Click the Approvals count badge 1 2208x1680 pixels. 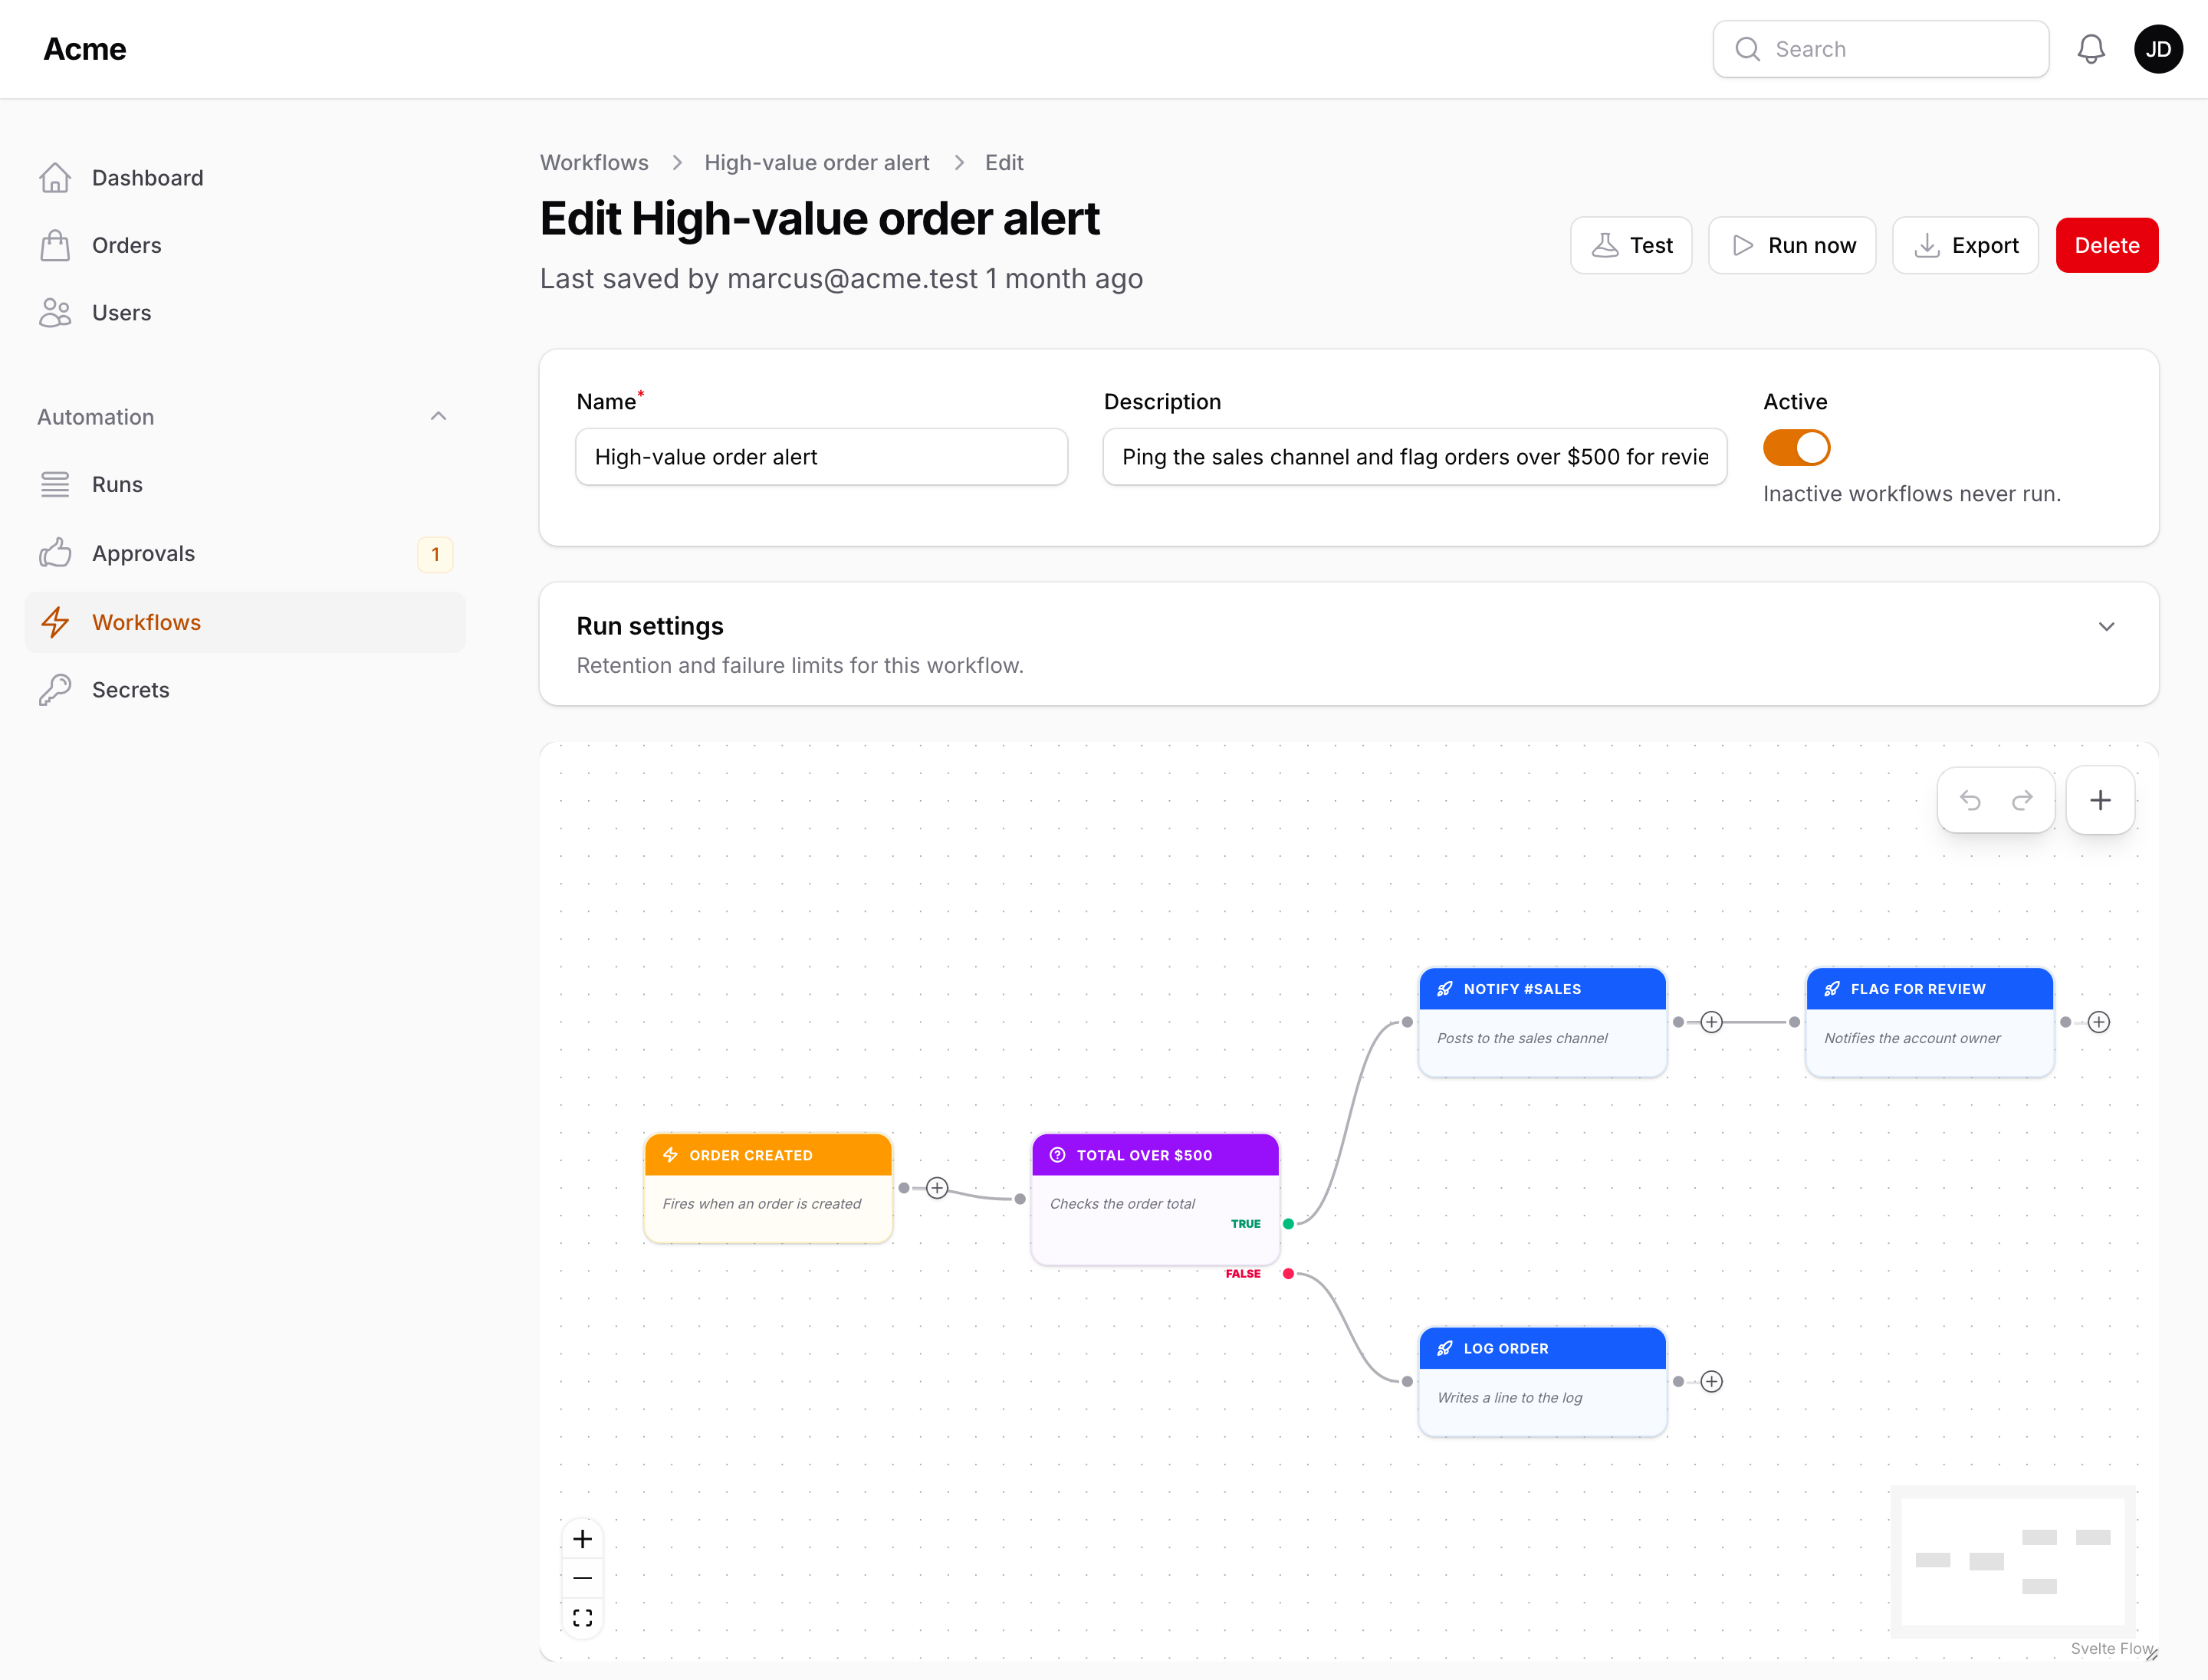[x=435, y=554]
